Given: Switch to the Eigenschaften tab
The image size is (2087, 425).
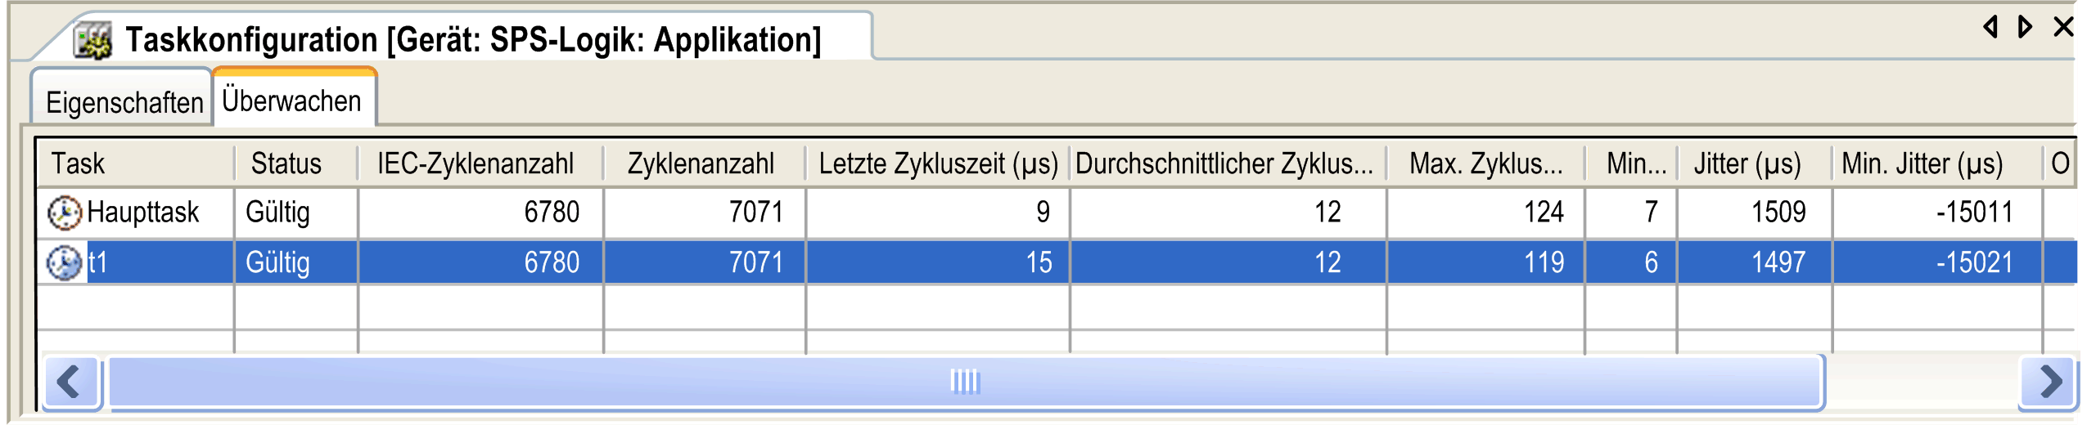Looking at the screenshot, I should pyautogui.click(x=123, y=102).
